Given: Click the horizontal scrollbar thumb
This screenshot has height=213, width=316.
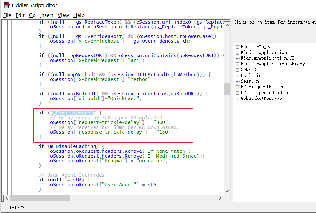Looking at the screenshot, I should 40,198.
